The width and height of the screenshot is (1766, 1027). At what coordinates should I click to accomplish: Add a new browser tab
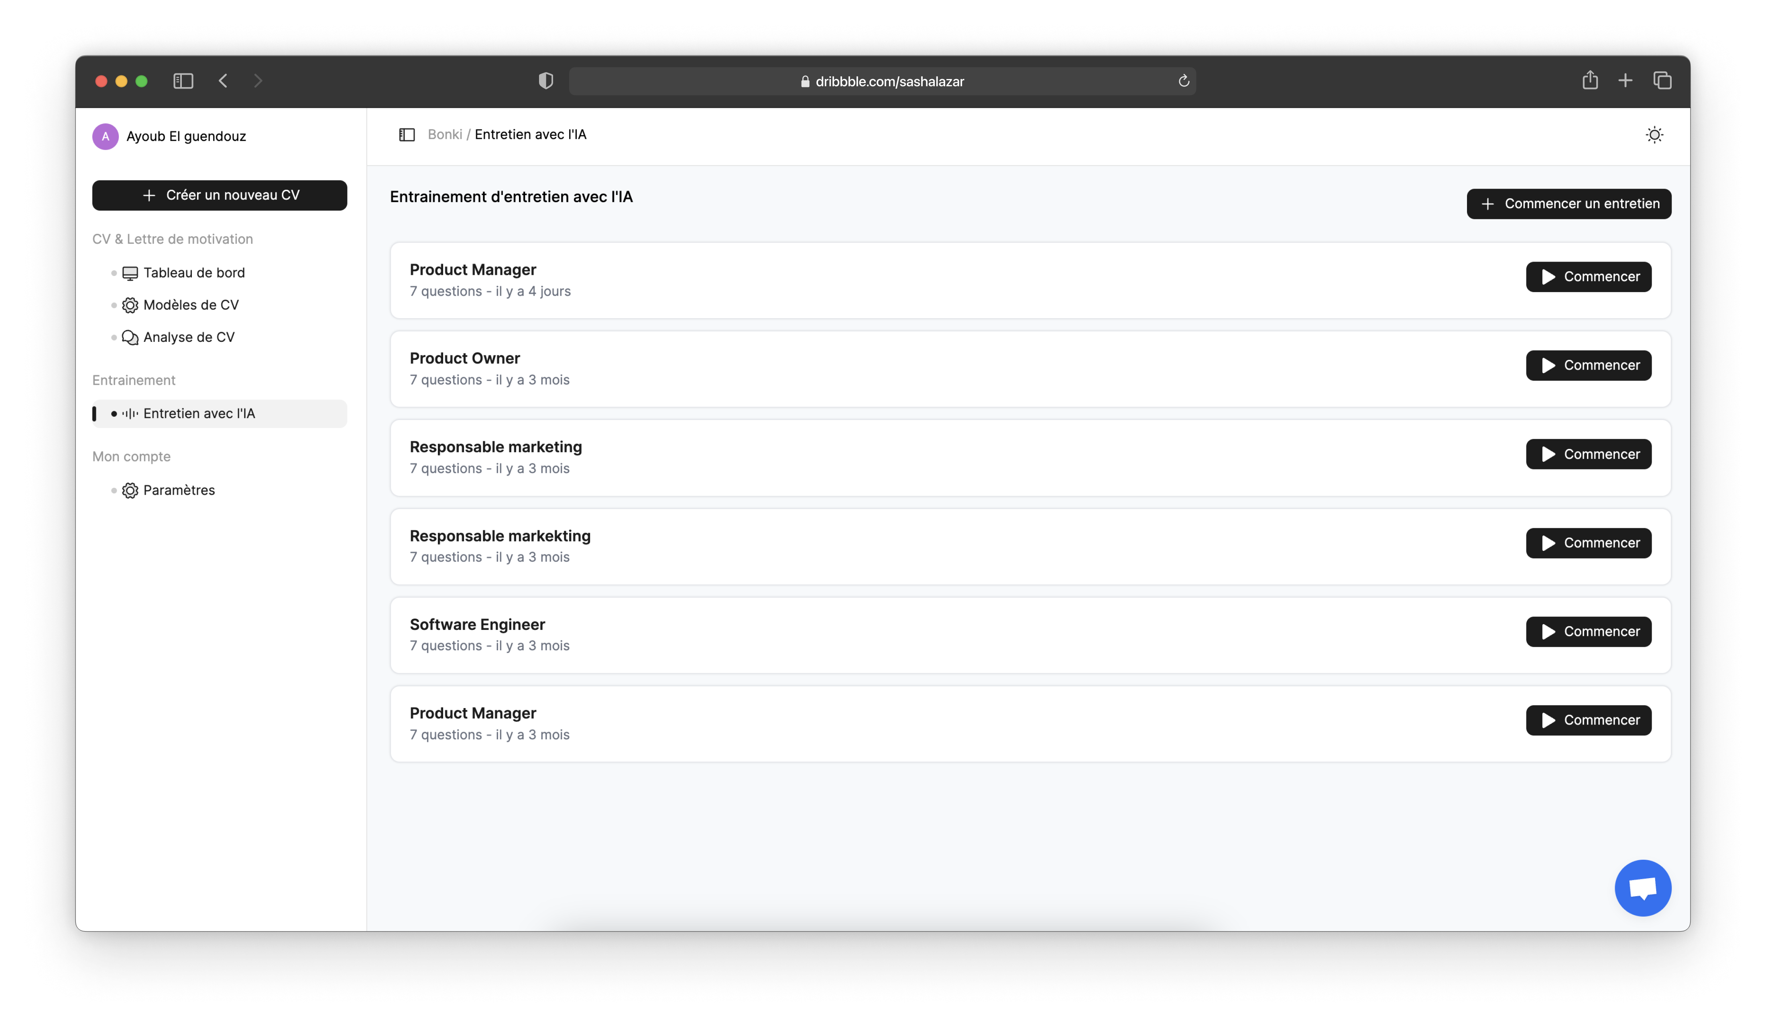pos(1625,81)
